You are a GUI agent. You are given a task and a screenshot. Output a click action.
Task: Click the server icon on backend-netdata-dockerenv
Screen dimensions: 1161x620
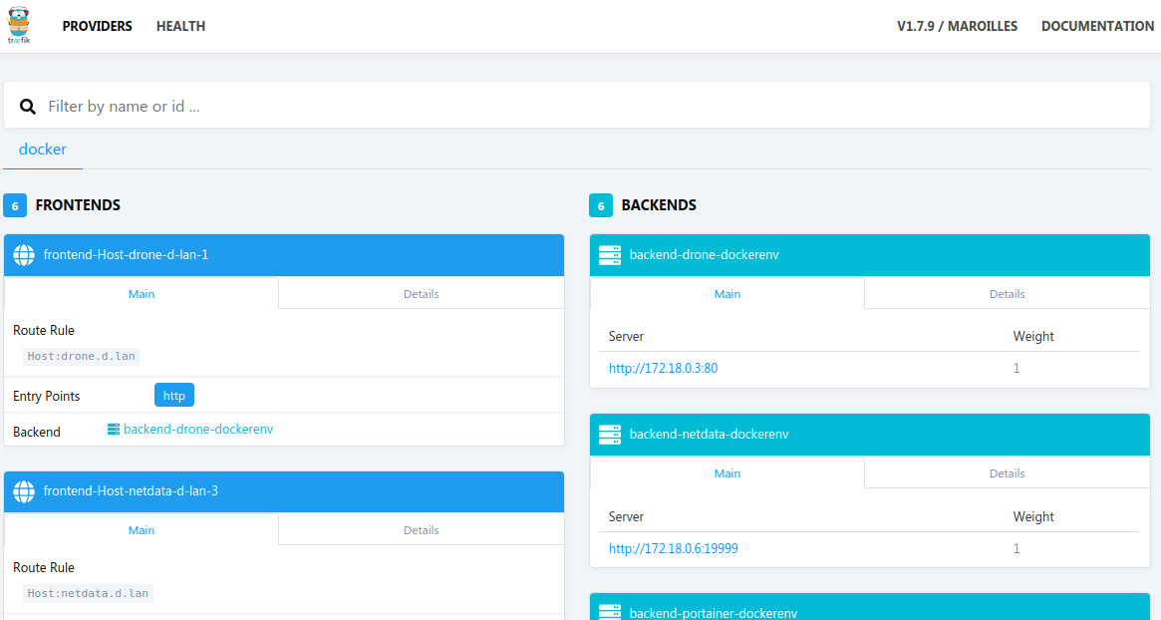click(609, 434)
